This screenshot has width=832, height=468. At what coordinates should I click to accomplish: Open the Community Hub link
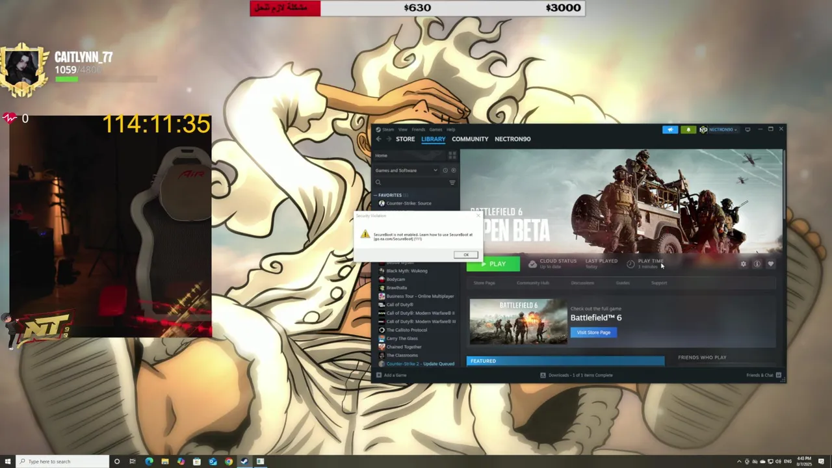click(533, 283)
